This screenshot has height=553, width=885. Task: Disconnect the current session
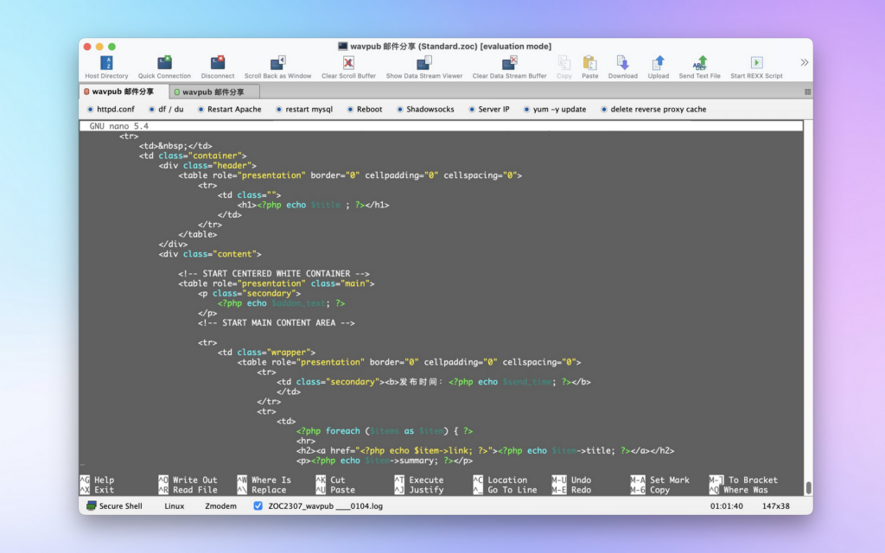pyautogui.click(x=218, y=63)
